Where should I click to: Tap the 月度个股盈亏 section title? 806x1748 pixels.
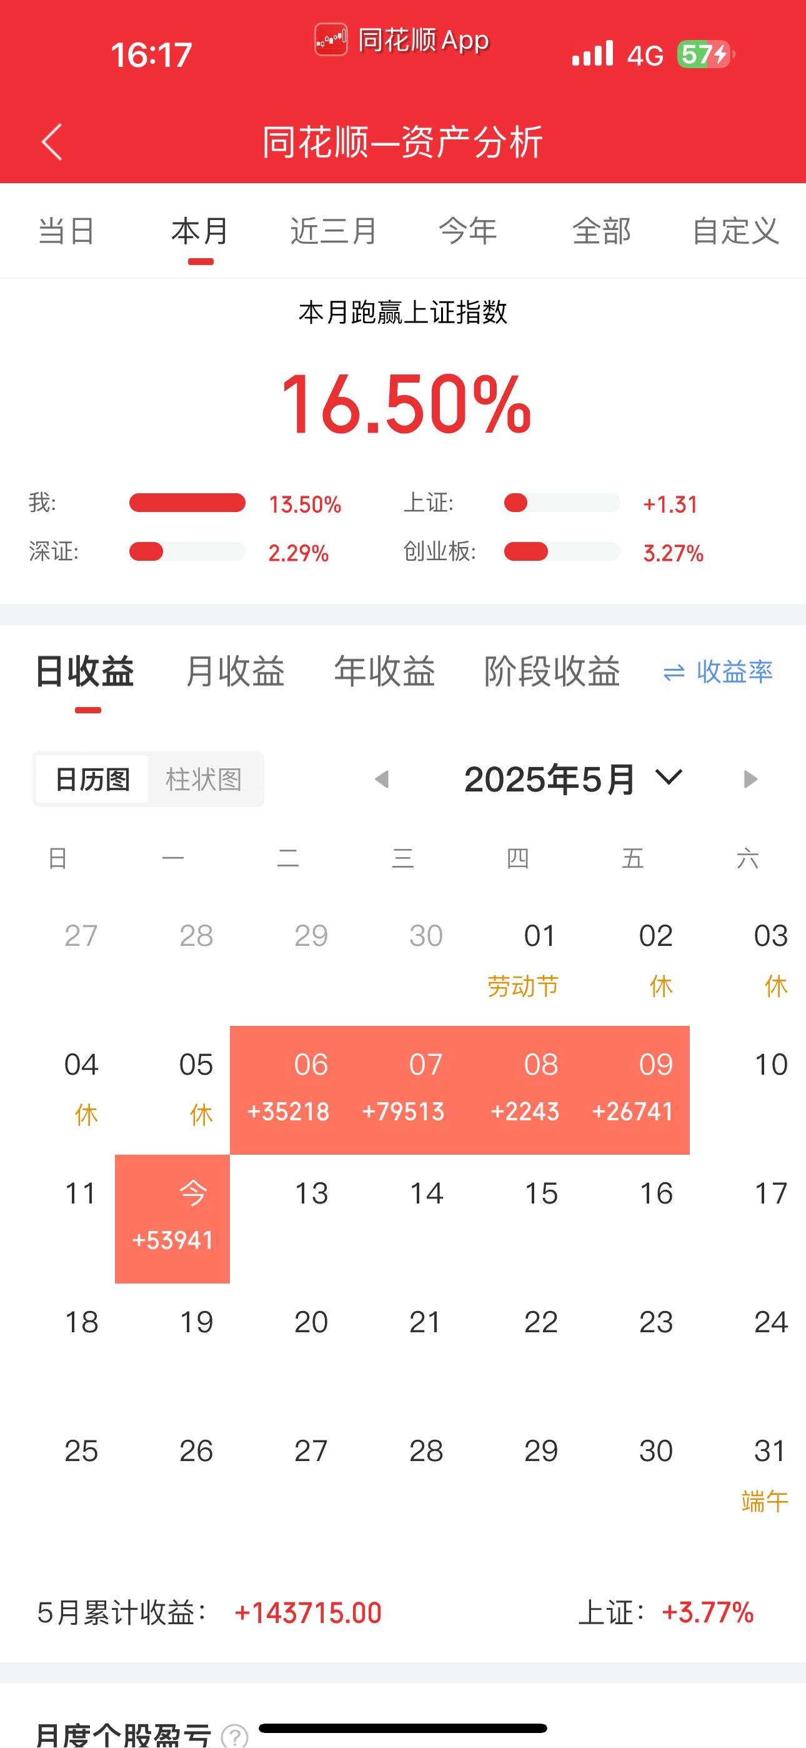click(123, 1735)
